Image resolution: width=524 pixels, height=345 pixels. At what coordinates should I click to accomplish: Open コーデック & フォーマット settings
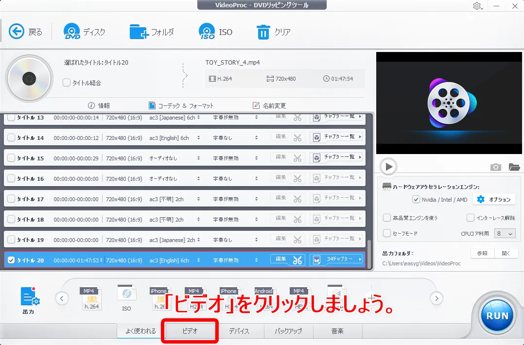click(x=181, y=105)
